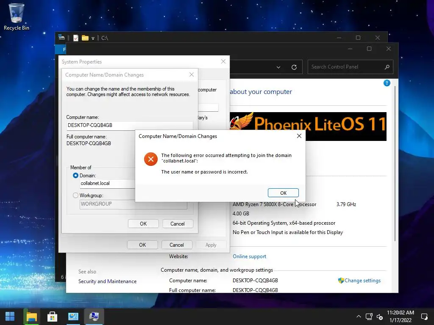Image resolution: width=434 pixels, height=325 pixels.
Task: Close the domain error message dialog
Action: coord(299,136)
